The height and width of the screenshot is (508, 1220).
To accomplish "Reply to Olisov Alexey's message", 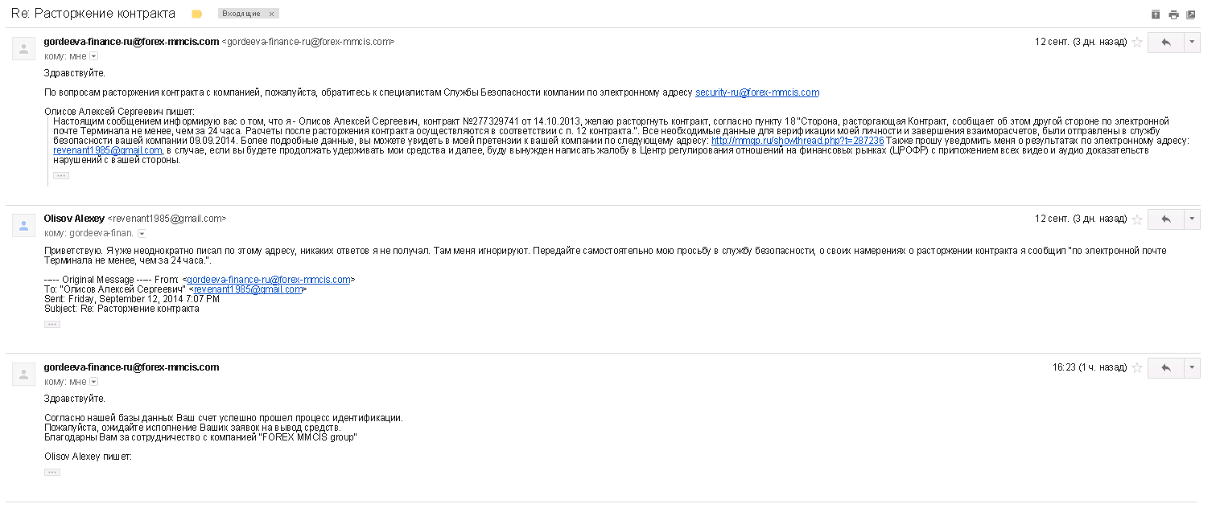I will pos(1165,219).
